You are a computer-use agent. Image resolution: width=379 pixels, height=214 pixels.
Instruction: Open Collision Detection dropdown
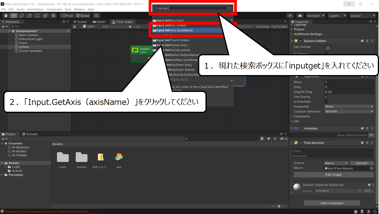coord(349,112)
